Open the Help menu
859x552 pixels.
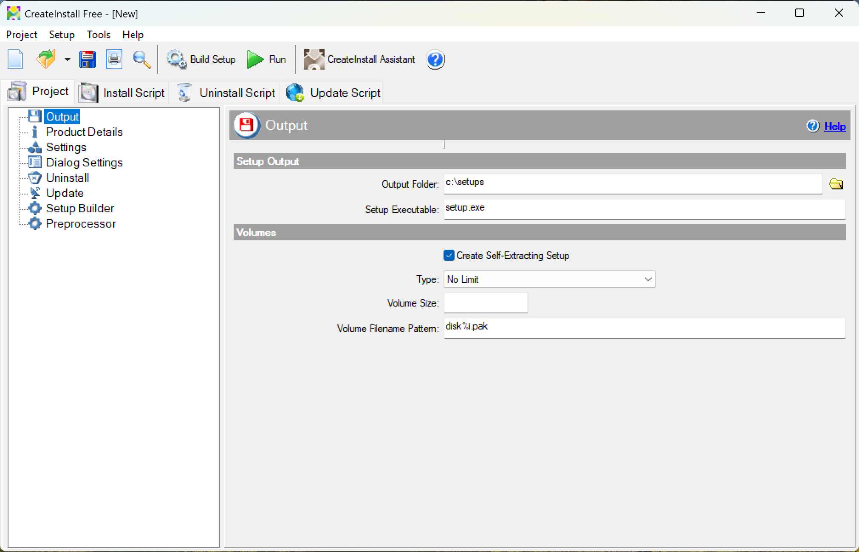click(133, 35)
